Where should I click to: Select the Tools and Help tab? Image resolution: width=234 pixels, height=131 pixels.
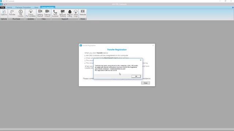[48, 7]
